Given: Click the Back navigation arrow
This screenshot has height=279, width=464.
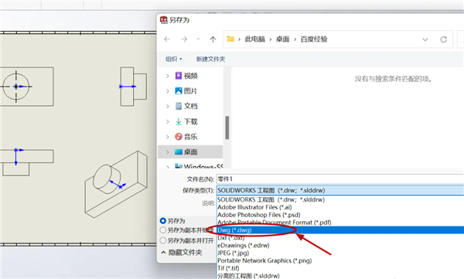Looking at the screenshot, I should [x=167, y=39].
